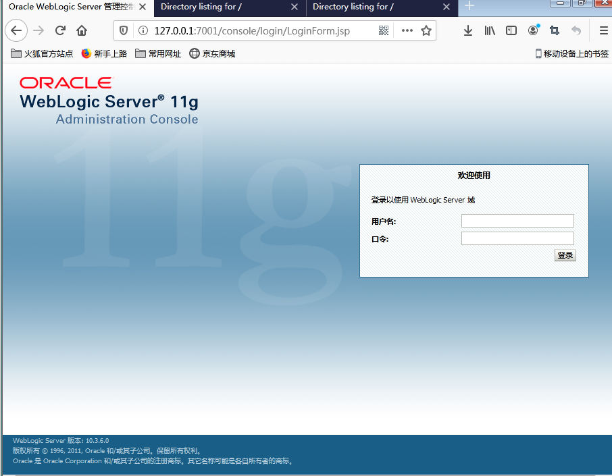
Task: Click the URL address bar text
Action: pos(252,31)
